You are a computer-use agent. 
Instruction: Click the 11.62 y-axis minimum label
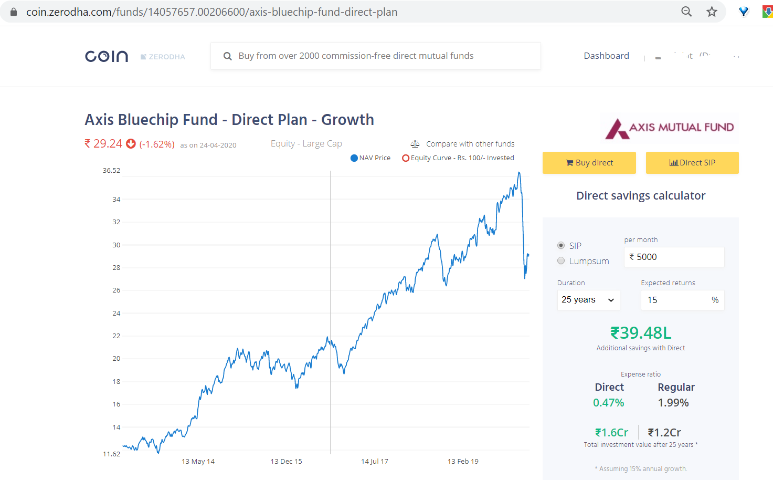[x=111, y=454]
